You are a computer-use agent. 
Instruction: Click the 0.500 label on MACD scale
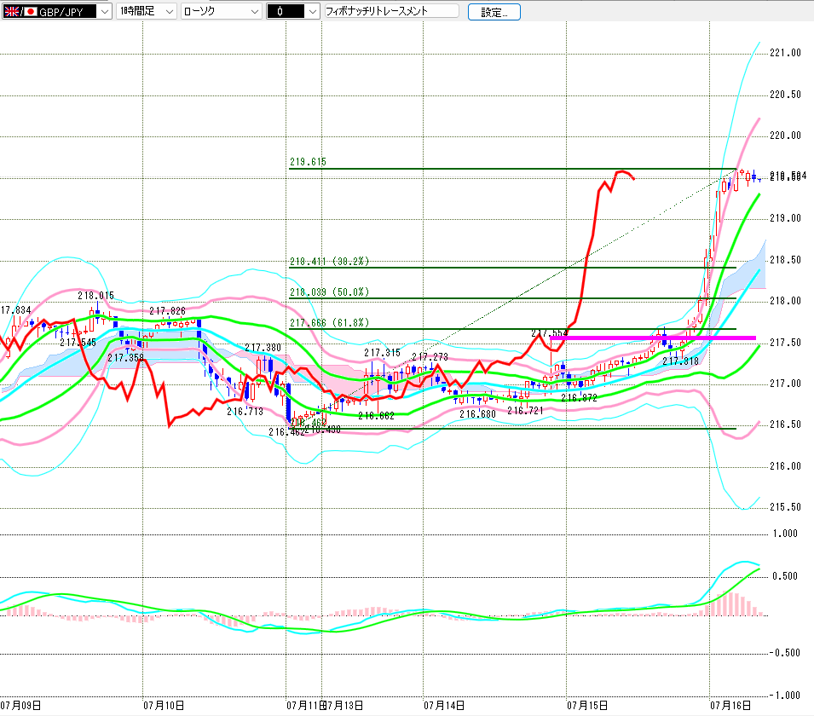click(x=785, y=576)
